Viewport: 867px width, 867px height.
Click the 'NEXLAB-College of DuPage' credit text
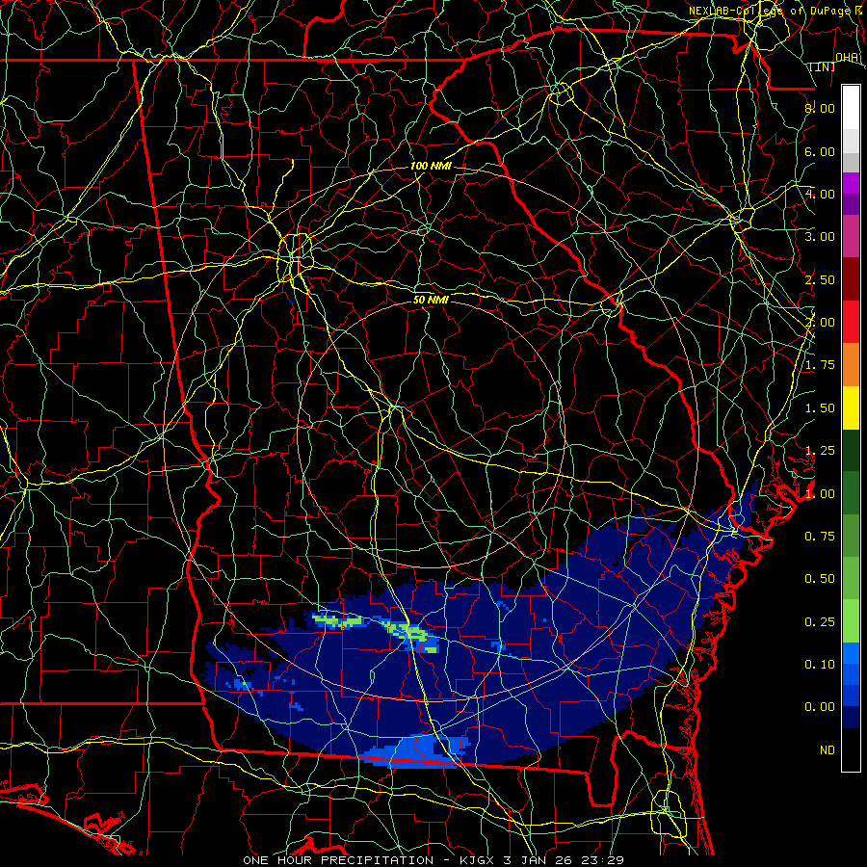pos(769,11)
